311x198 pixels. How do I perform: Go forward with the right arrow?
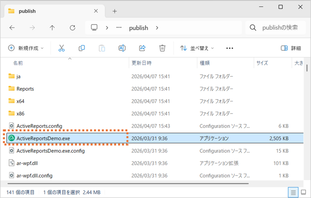[32, 28]
